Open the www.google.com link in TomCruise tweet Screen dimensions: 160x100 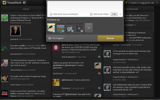point(20,79)
